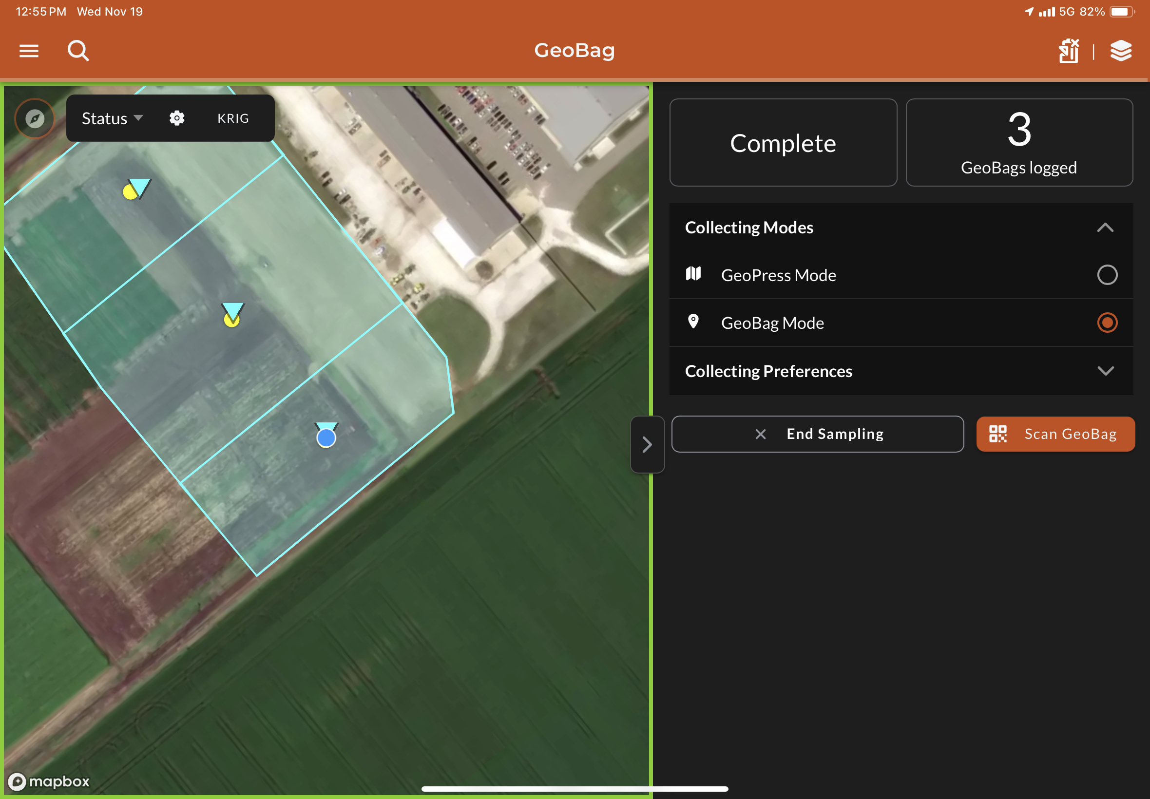The image size is (1150, 799).
Task: Tap the KRIG toolbar option
Action: pos(233,119)
